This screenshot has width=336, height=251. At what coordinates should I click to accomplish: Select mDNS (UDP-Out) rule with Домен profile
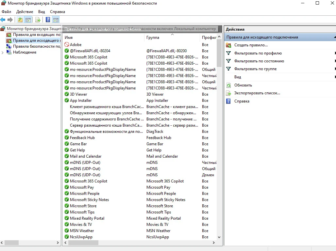140,175
